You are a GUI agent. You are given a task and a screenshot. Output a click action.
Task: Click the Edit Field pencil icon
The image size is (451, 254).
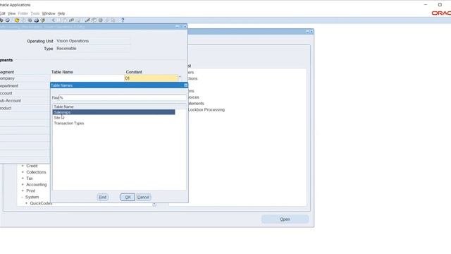pyautogui.click(x=87, y=20)
